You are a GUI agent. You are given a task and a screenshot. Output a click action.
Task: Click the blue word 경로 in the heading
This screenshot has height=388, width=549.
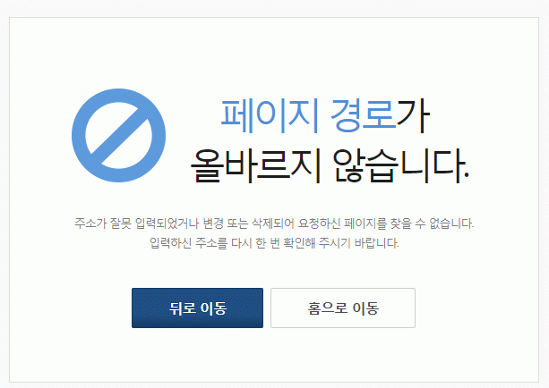[x=363, y=116]
